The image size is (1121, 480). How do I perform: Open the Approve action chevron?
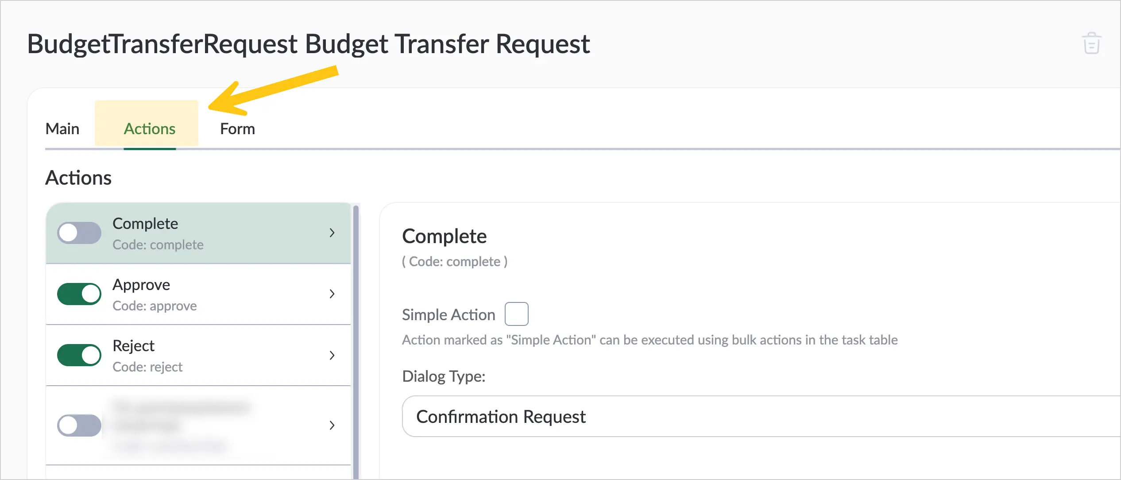pyautogui.click(x=332, y=294)
